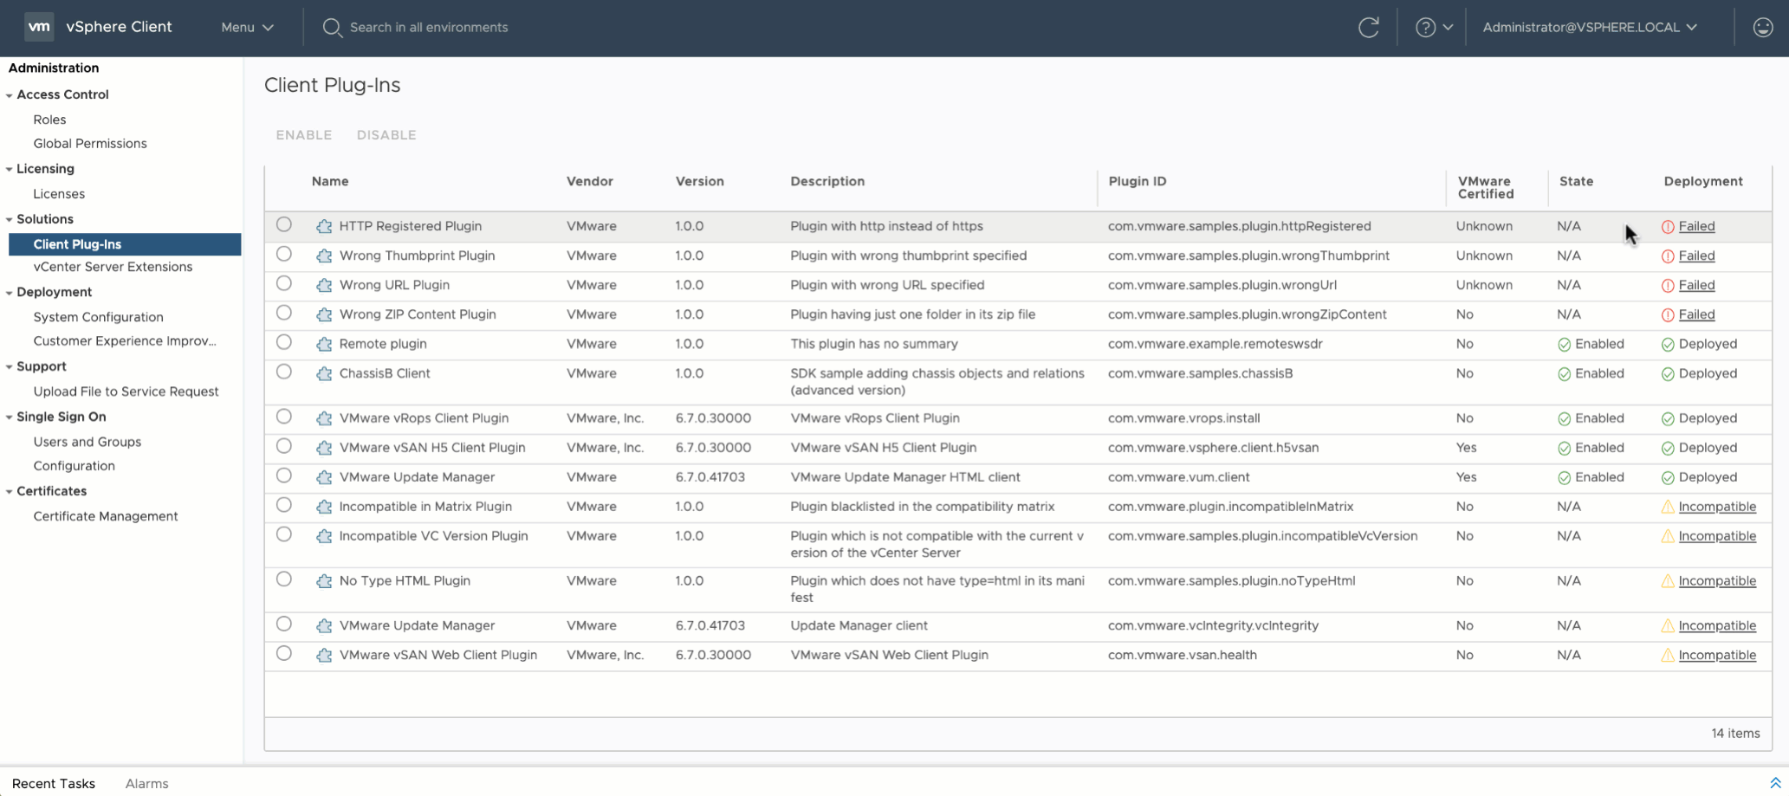Click the smiley feedback icon
The width and height of the screenshot is (1789, 796).
tap(1762, 28)
